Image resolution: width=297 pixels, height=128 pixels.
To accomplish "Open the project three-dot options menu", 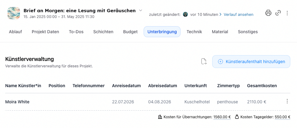I will click(x=287, y=13).
